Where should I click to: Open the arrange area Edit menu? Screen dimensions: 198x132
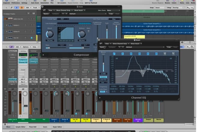click(28, 7)
